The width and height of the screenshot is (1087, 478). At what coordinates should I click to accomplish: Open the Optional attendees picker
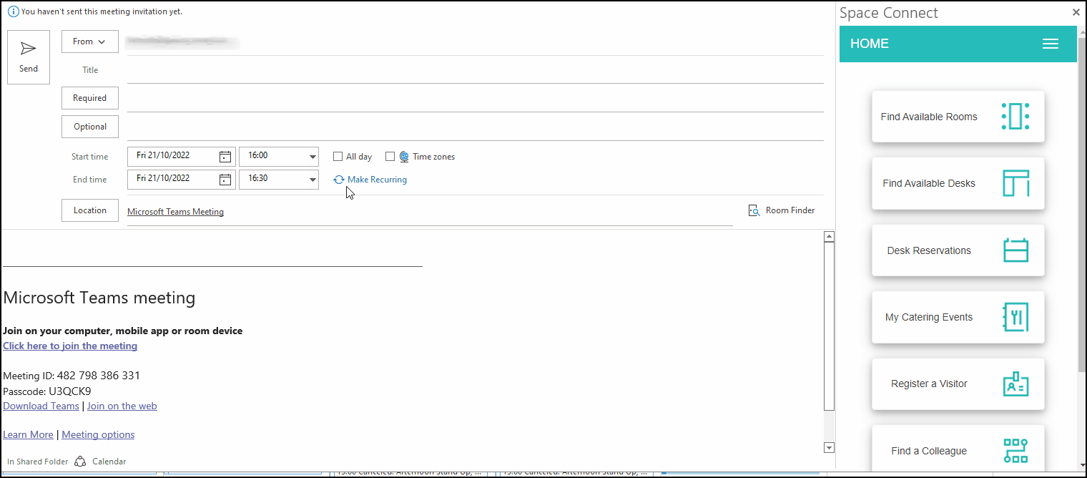coord(90,127)
